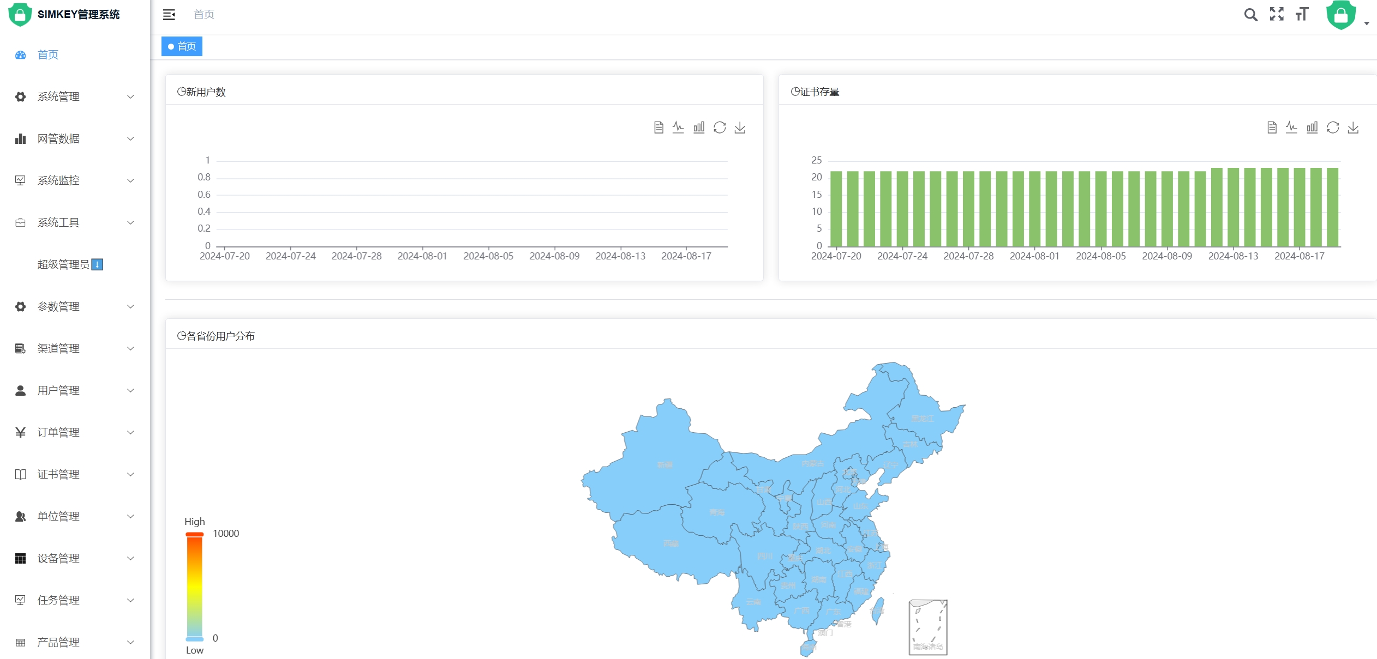
Task: Open the font size setting icon
Action: pyautogui.click(x=1302, y=14)
